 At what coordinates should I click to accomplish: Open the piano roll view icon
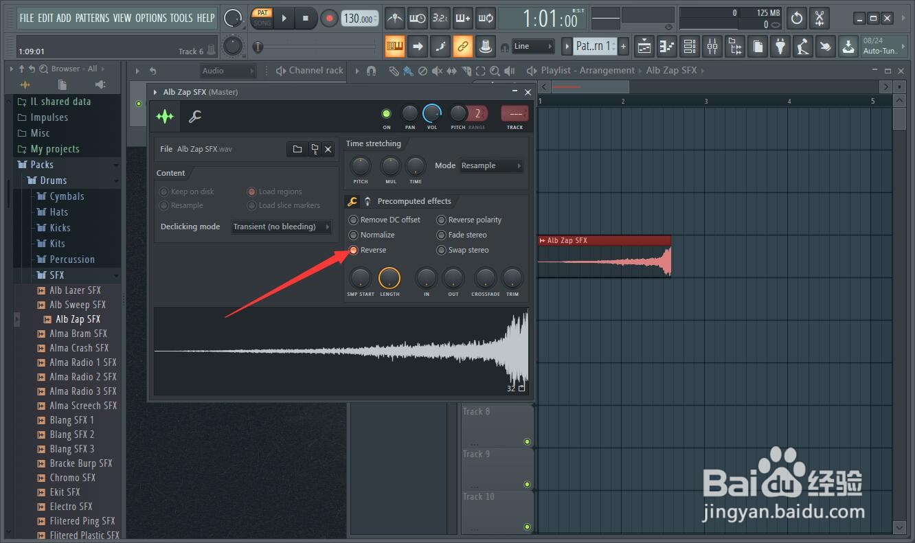click(x=666, y=47)
